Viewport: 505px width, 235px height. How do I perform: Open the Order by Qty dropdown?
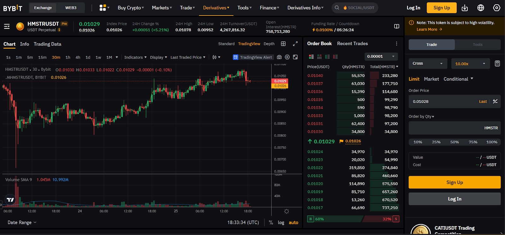pyautogui.click(x=421, y=117)
